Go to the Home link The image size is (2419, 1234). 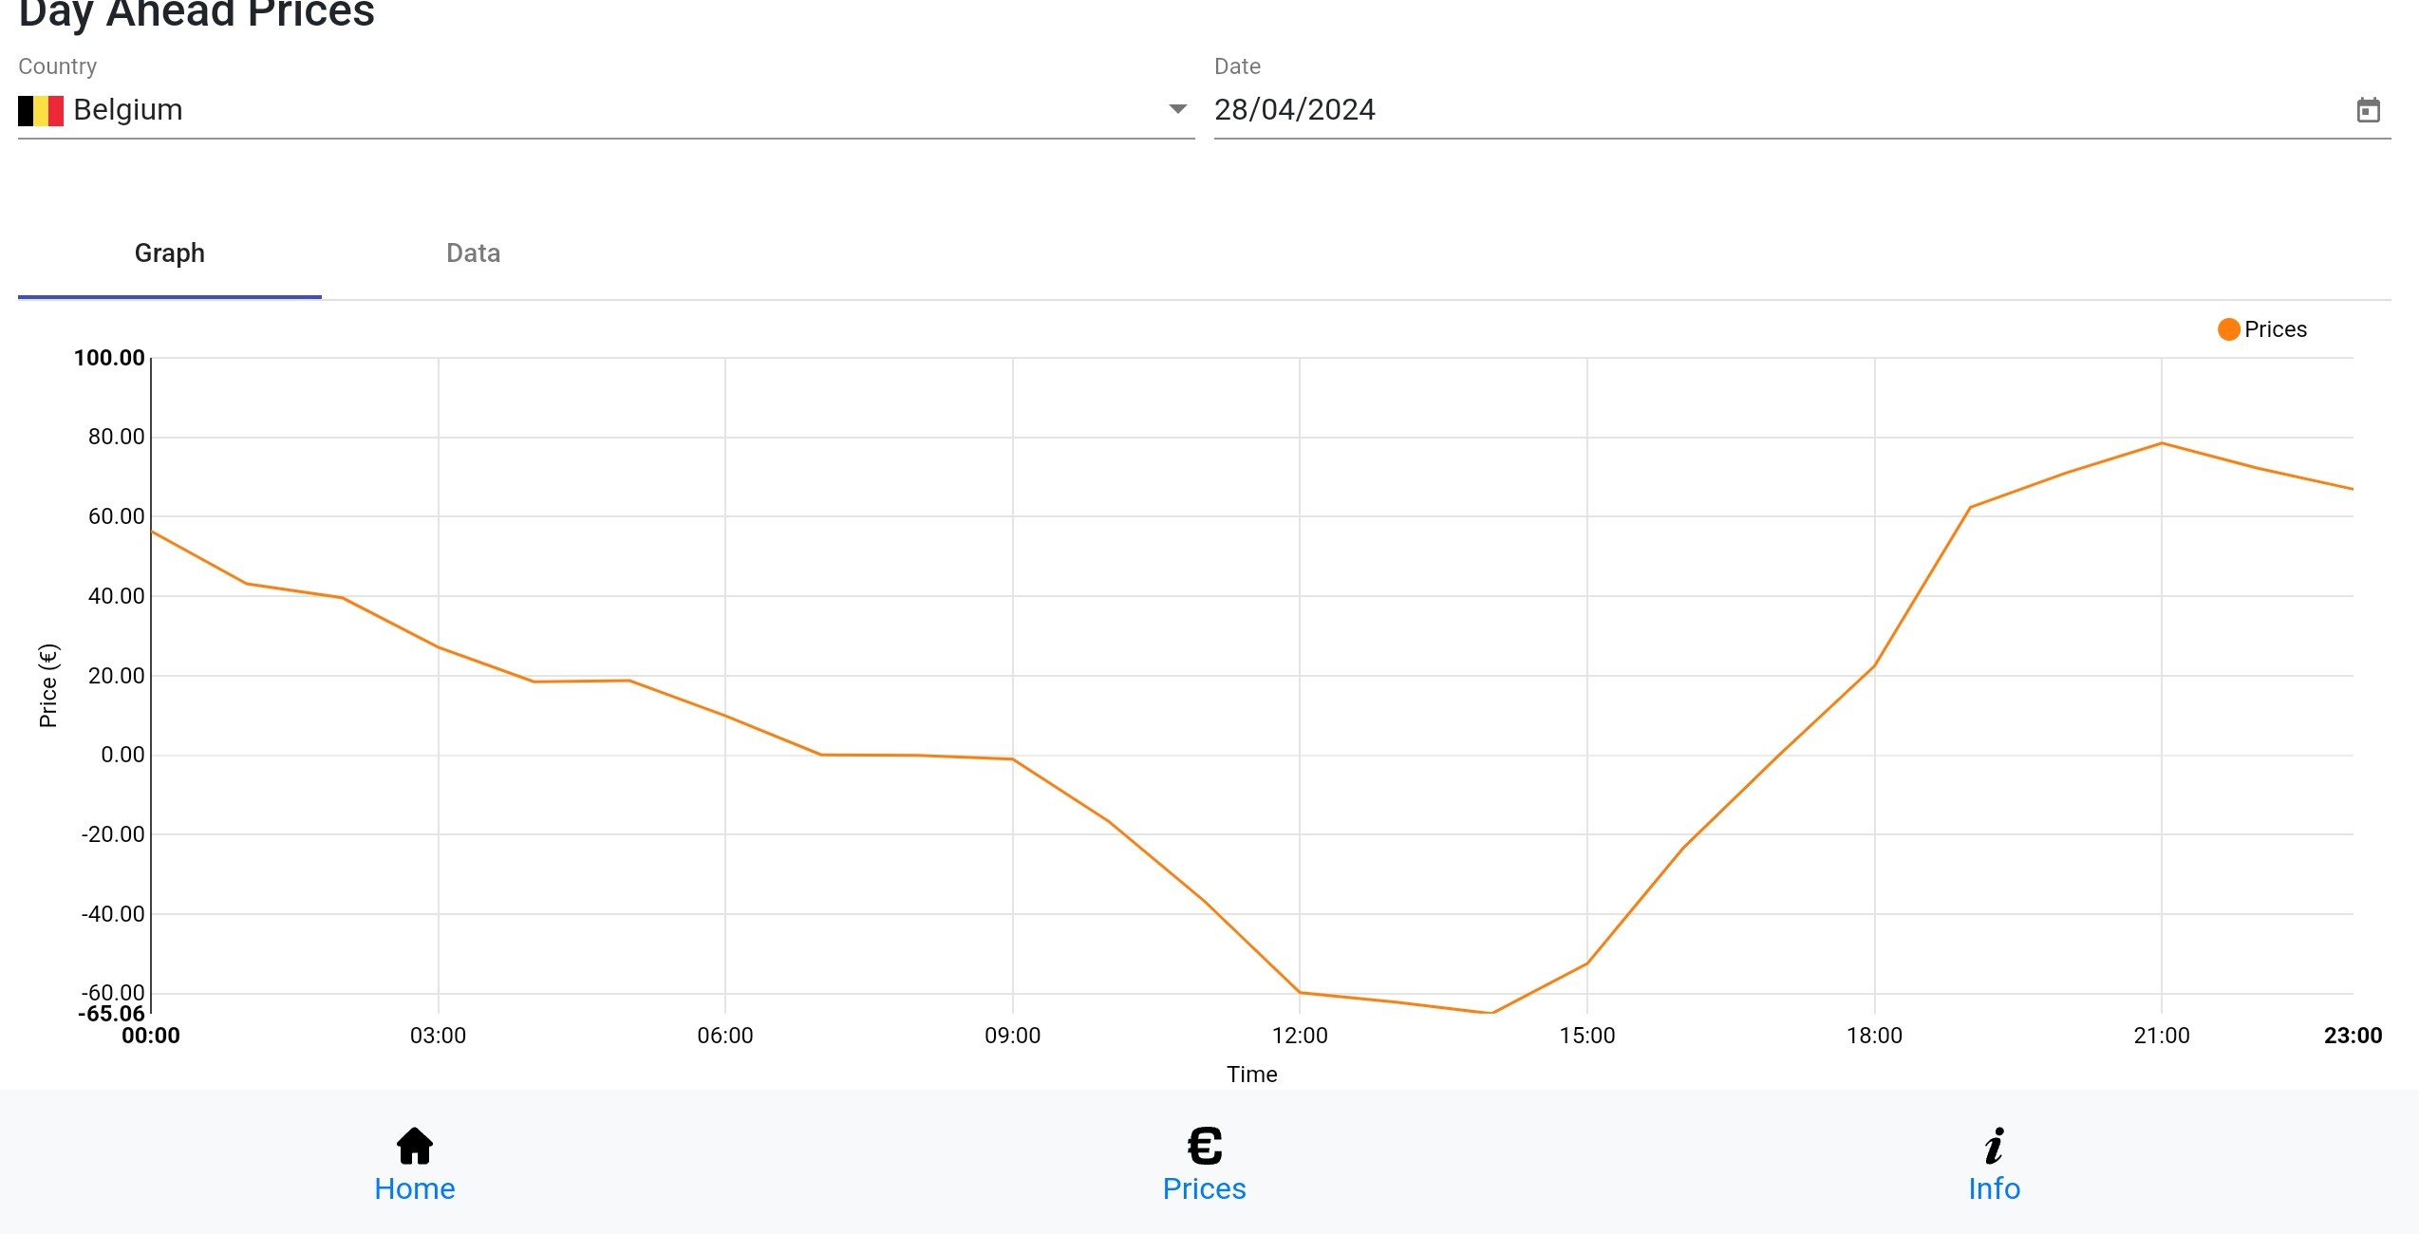pos(415,1188)
